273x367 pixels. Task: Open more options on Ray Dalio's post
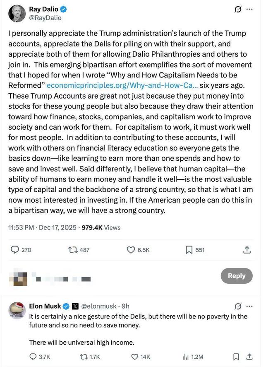pyautogui.click(x=249, y=9)
